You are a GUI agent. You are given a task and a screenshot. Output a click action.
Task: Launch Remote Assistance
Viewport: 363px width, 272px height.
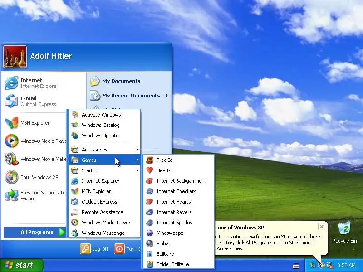tap(104, 212)
